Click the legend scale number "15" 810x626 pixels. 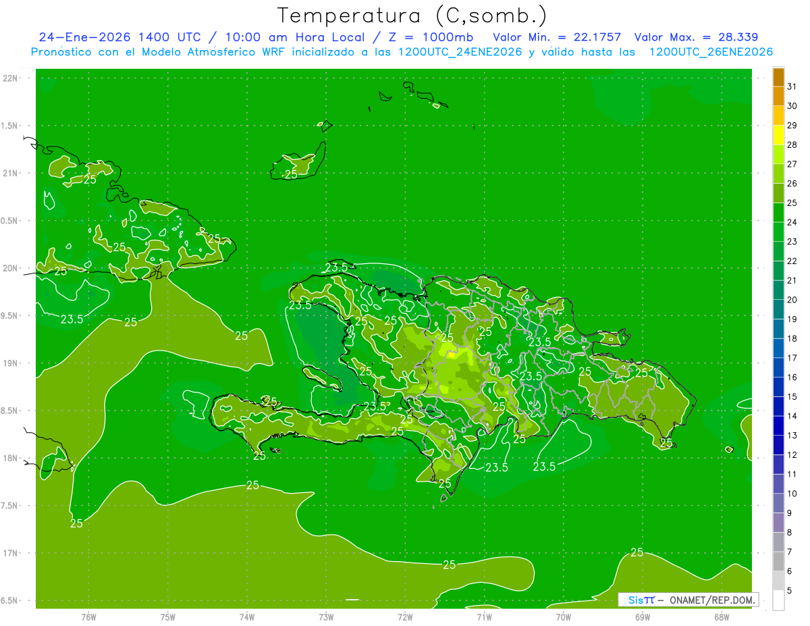(792, 396)
